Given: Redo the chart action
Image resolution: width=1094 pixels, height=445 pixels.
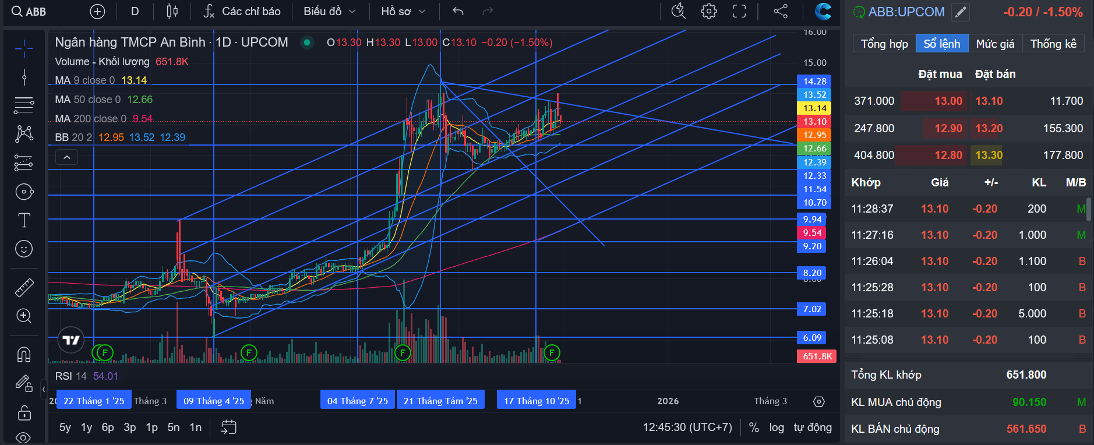Looking at the screenshot, I should (488, 11).
